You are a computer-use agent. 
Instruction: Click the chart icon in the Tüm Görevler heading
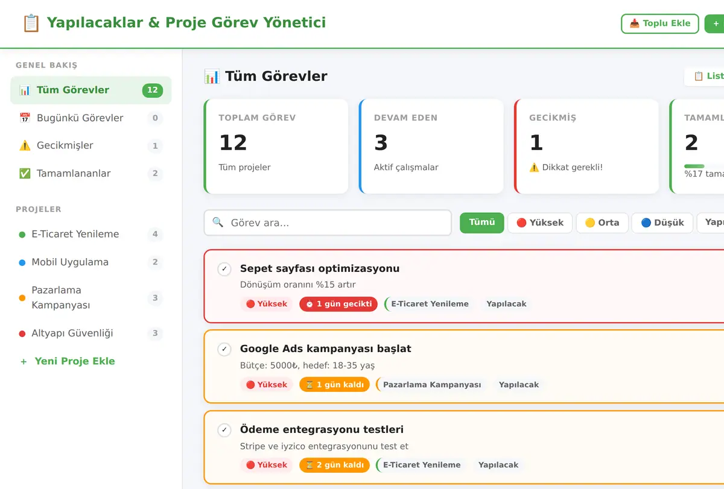[212, 76]
